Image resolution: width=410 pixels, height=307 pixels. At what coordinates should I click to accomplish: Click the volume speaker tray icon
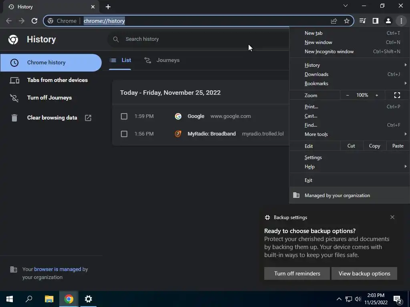358,299
